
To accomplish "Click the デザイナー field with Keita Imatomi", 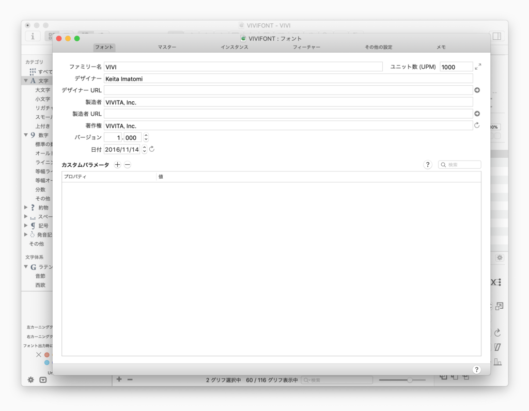I will pos(288,78).
